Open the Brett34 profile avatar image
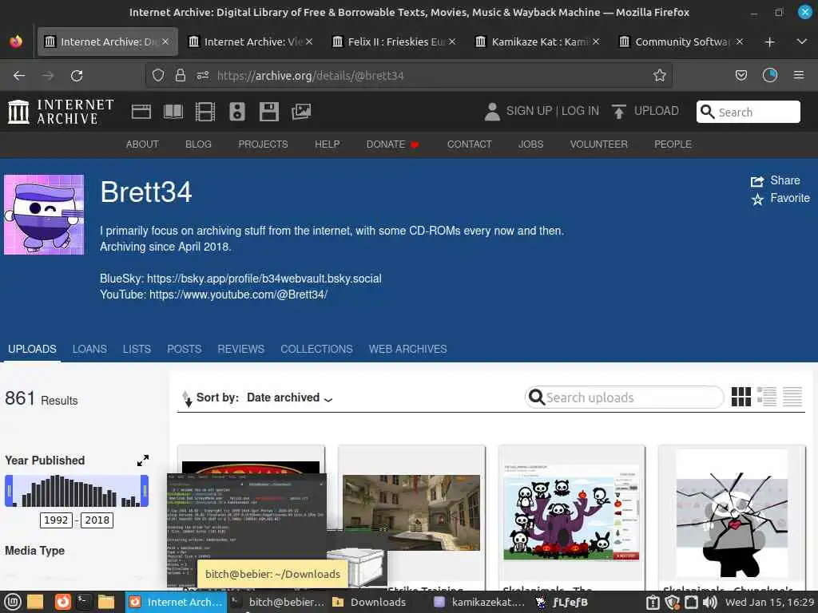Image resolution: width=818 pixels, height=613 pixels. 44,215
